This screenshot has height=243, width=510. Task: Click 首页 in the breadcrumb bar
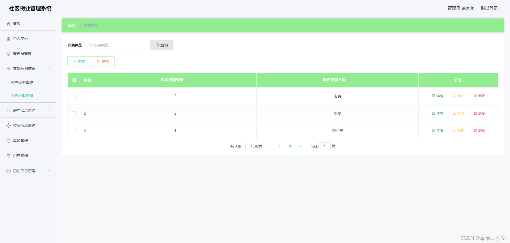pos(71,25)
